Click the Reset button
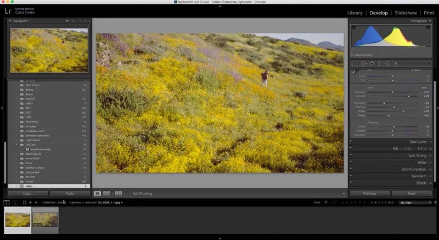439x240 pixels. tap(411, 193)
